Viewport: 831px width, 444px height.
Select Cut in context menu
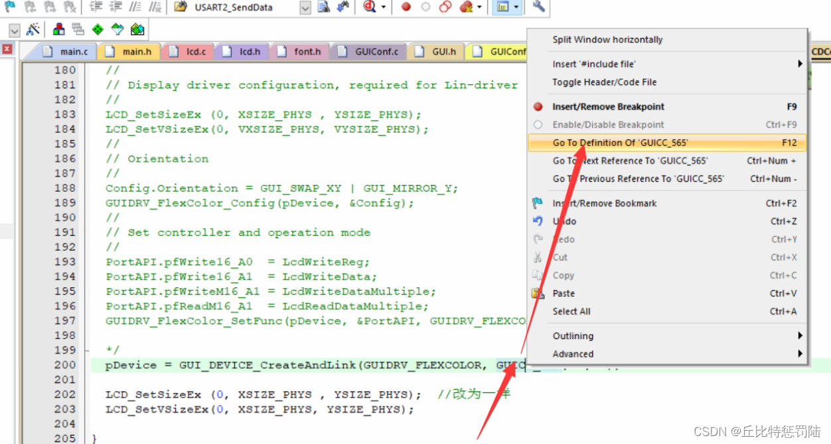pyautogui.click(x=667, y=257)
